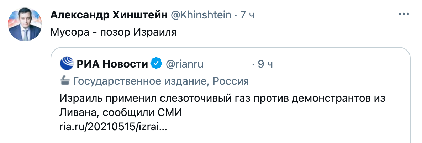Open the РИА Новости account name
Viewport: 422px width, 143px height.
[112, 64]
